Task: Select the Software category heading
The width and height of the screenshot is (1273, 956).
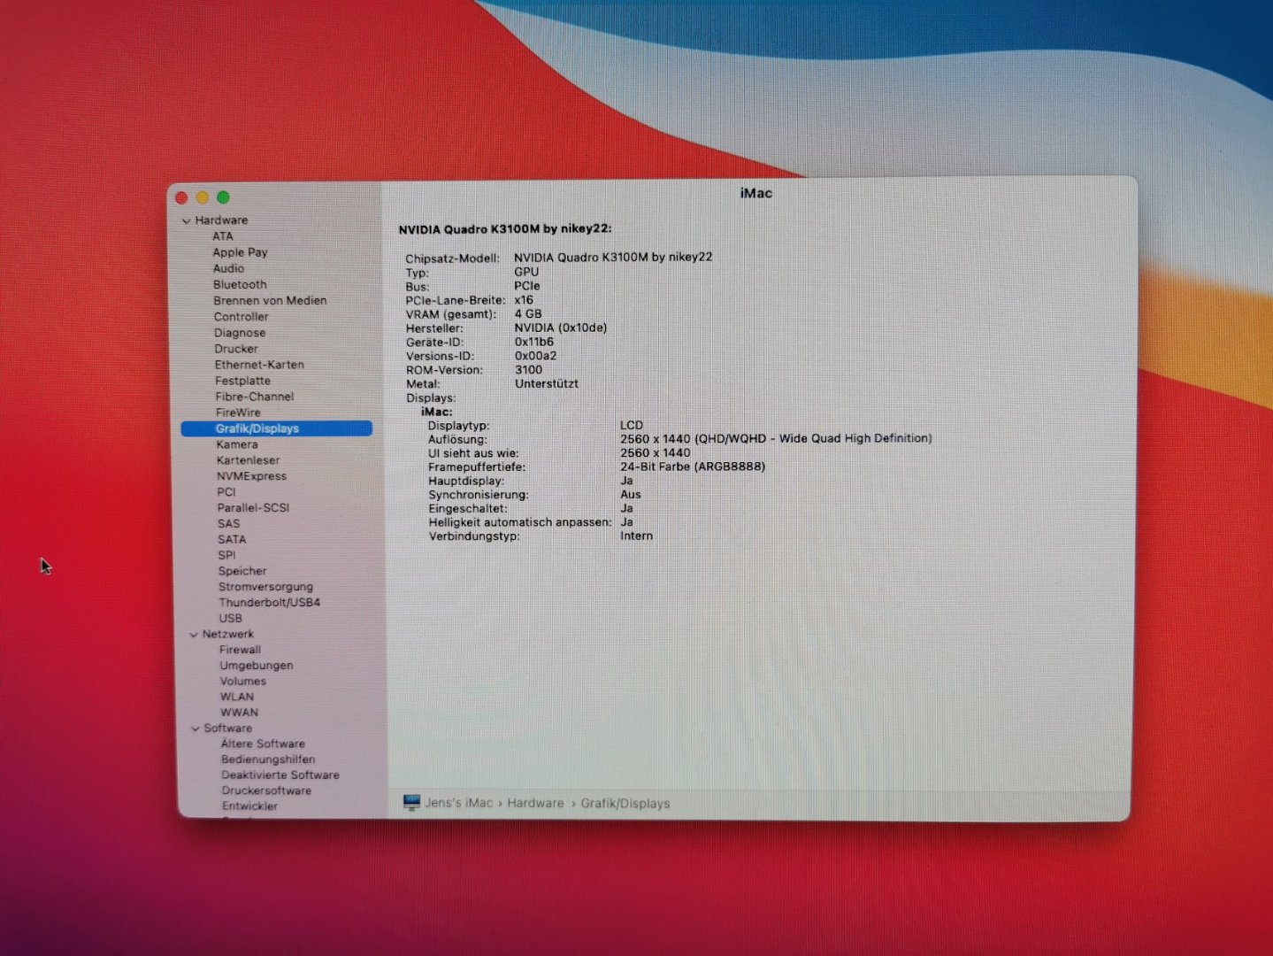Action: (x=228, y=729)
